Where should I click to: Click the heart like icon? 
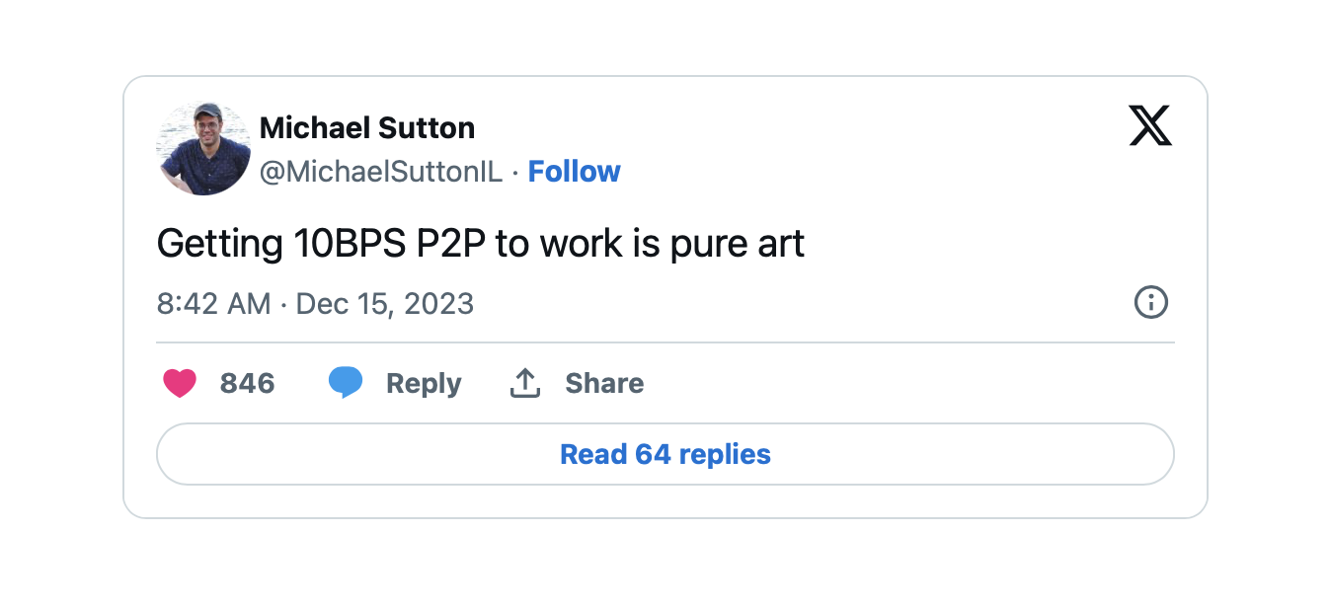click(x=180, y=383)
